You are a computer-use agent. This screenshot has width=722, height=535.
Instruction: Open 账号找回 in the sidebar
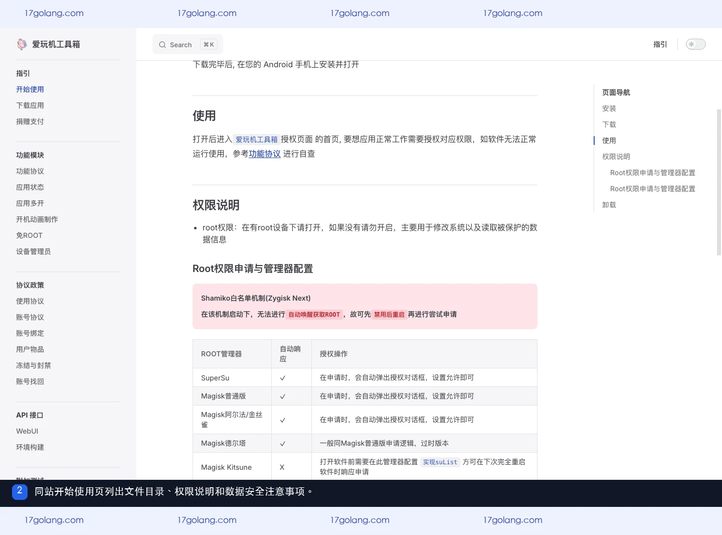[x=30, y=381]
